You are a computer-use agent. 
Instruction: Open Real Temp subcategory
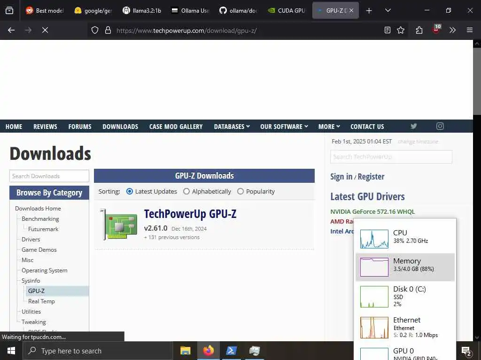click(x=41, y=301)
